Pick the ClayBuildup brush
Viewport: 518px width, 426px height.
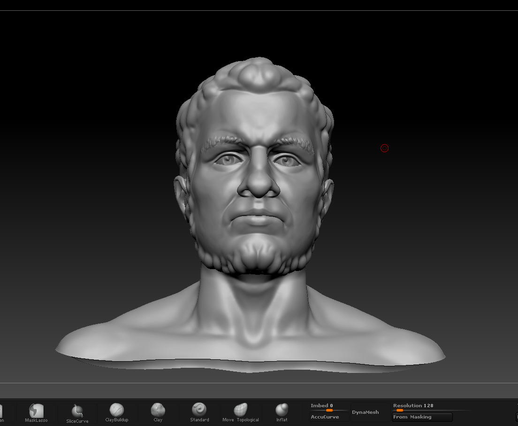pyautogui.click(x=116, y=411)
